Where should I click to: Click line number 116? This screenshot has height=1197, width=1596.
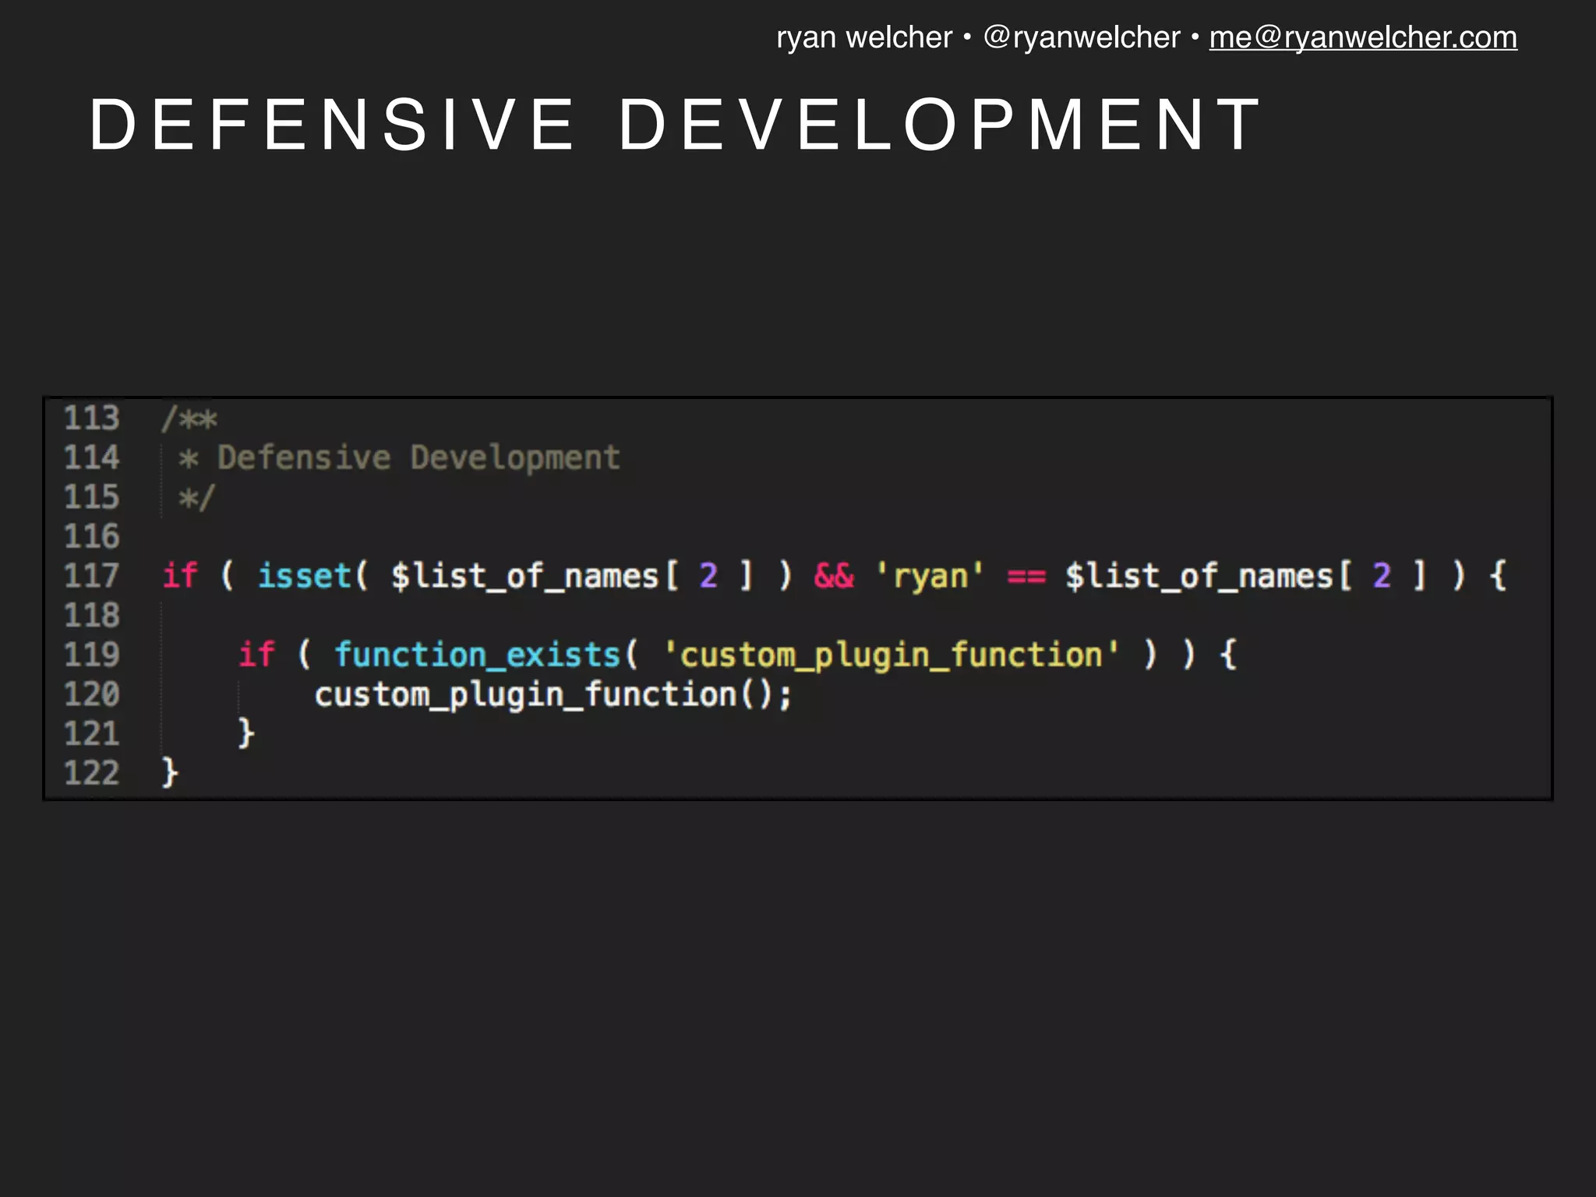(91, 537)
